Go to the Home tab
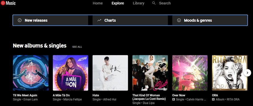 (98, 3)
